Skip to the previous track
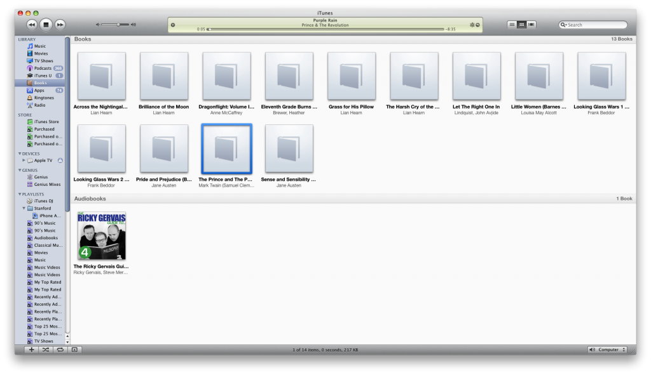Image resolution: width=651 pixels, height=375 pixels. 32,25
